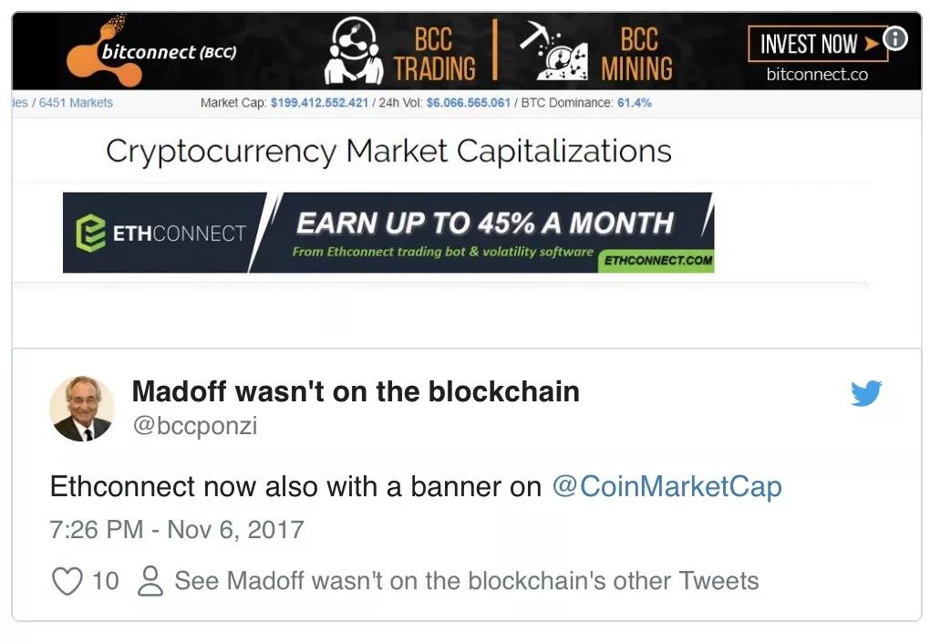The image size is (930, 644).
Task: Click the BTC Dominance 61.4% value
Action: click(635, 103)
